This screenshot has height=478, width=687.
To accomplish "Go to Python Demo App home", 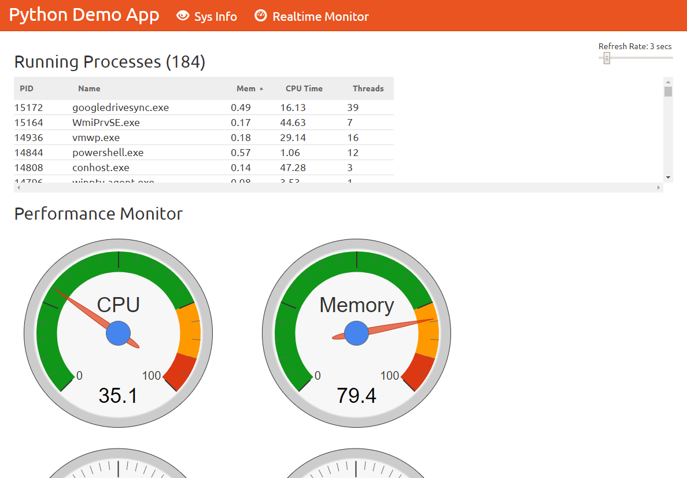I will point(84,15).
